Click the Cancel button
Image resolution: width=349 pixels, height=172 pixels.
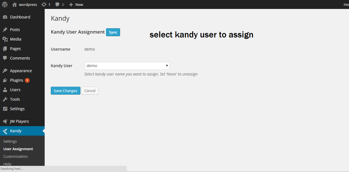pos(90,91)
